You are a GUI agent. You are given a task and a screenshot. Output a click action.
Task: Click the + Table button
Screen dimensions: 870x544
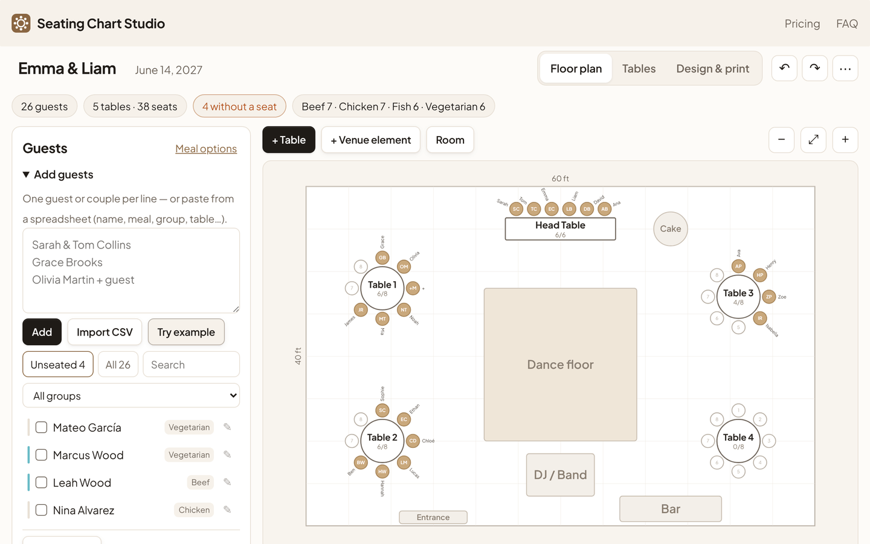pyautogui.click(x=289, y=140)
